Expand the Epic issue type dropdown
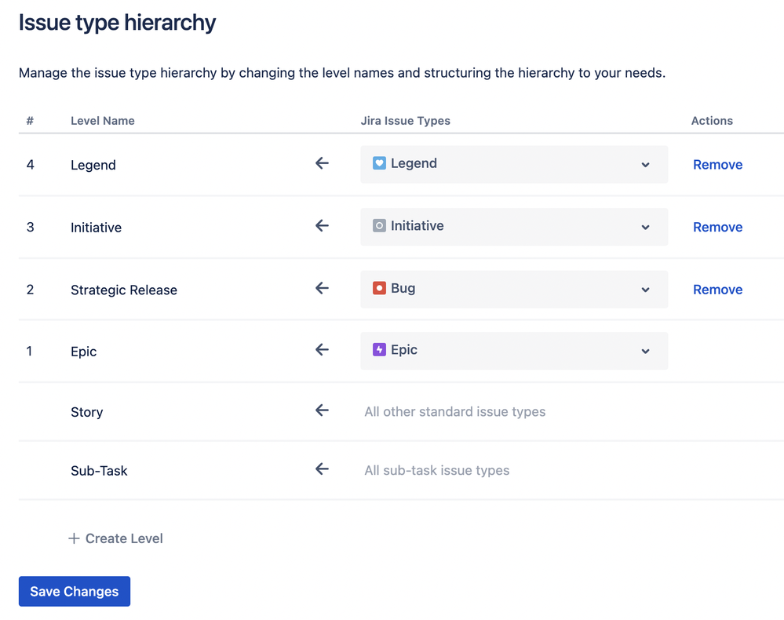The height and width of the screenshot is (620, 784). 645,352
